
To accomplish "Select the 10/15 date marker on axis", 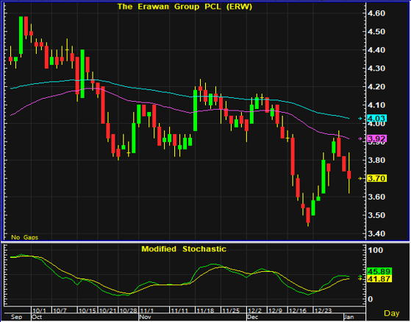I will point(87,310).
